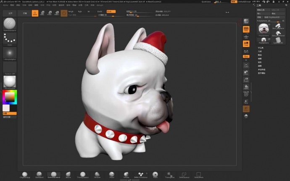Viewport: 290px width, 181px height.
Task: Select small PolySphere tool thumbnail
Action: [264, 41]
